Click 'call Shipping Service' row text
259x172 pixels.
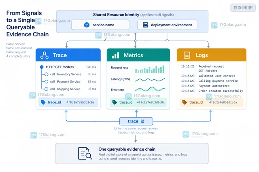[x=65, y=89]
